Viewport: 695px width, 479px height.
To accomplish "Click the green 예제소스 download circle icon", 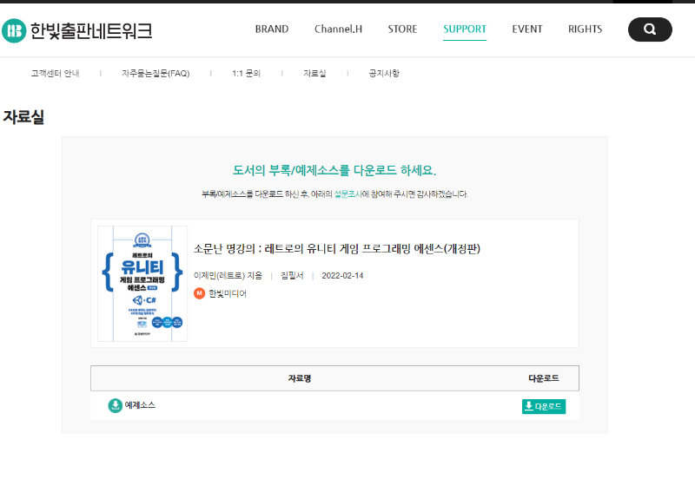I will tap(116, 405).
